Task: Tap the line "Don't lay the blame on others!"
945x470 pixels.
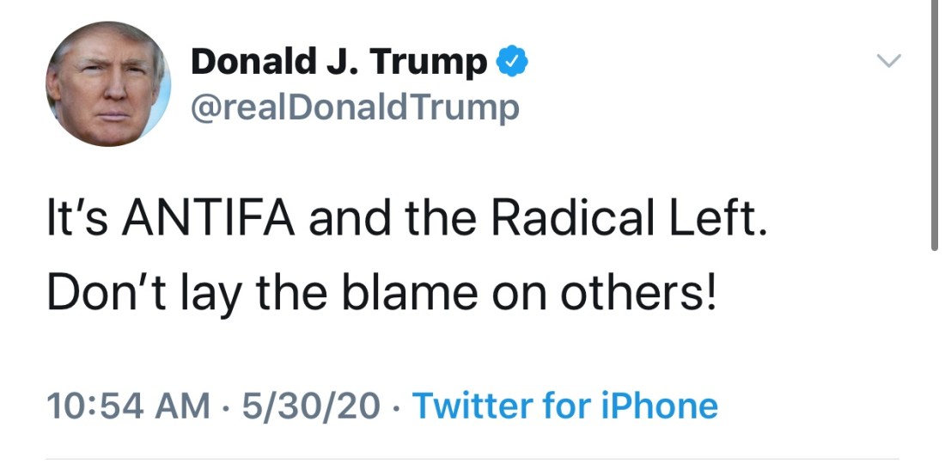Action: tap(381, 294)
